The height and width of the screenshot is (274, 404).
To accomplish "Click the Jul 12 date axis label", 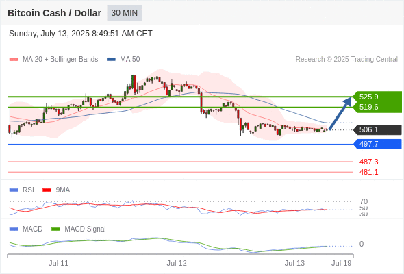I will point(177,263).
